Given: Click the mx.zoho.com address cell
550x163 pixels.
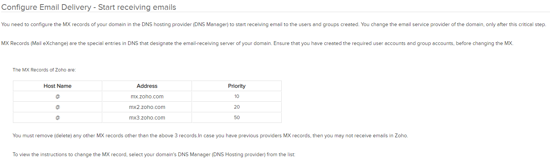Looking at the screenshot, I should point(147,96).
